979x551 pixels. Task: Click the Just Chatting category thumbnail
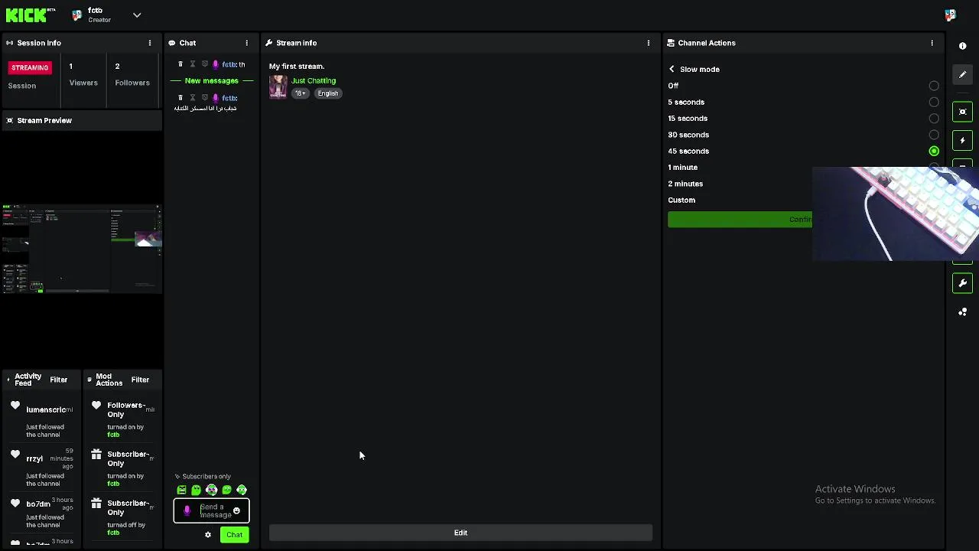[x=278, y=86]
